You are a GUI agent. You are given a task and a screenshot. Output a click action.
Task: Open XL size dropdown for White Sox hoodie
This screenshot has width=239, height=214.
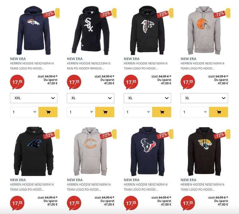click(91, 98)
